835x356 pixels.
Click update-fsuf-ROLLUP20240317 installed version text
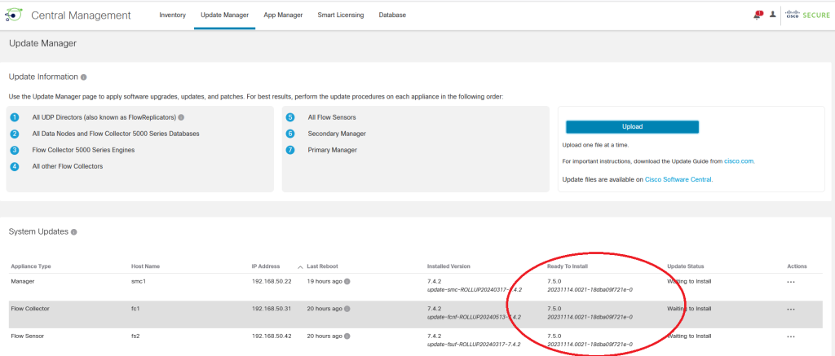(x=474, y=345)
